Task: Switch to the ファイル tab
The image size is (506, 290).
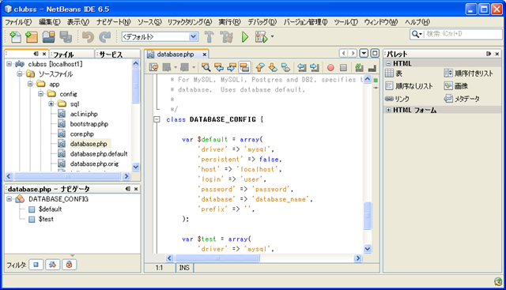Action: coord(72,55)
